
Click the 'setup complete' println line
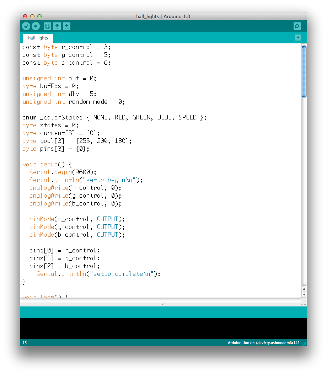coord(98,274)
